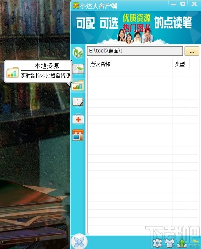Click the 点读名称 column header

[130, 64]
